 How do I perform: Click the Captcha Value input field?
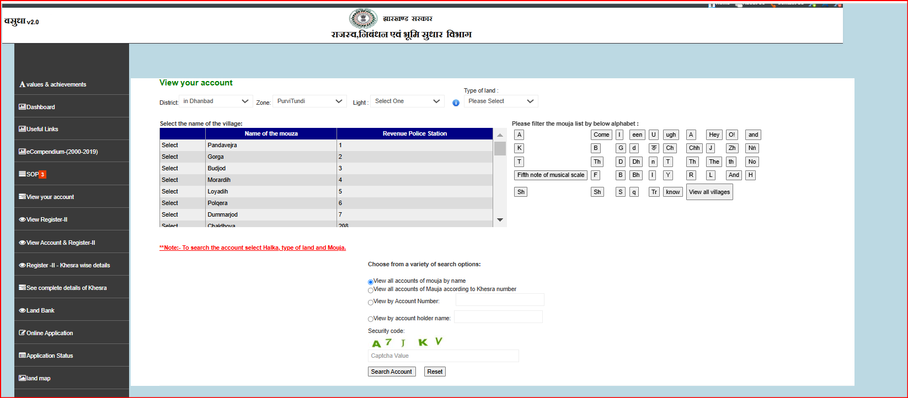tap(443, 356)
